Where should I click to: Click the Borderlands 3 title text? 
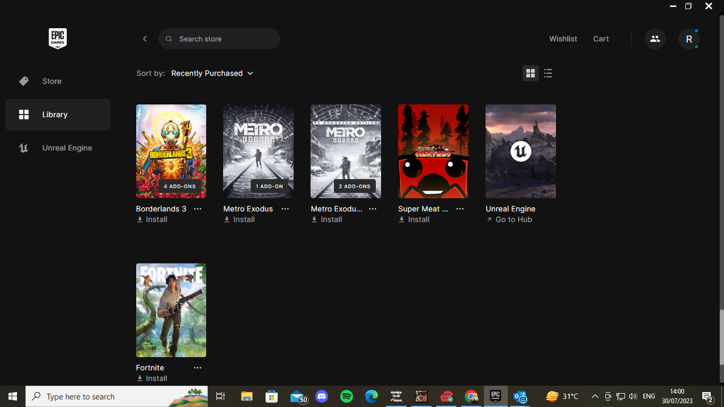[161, 209]
